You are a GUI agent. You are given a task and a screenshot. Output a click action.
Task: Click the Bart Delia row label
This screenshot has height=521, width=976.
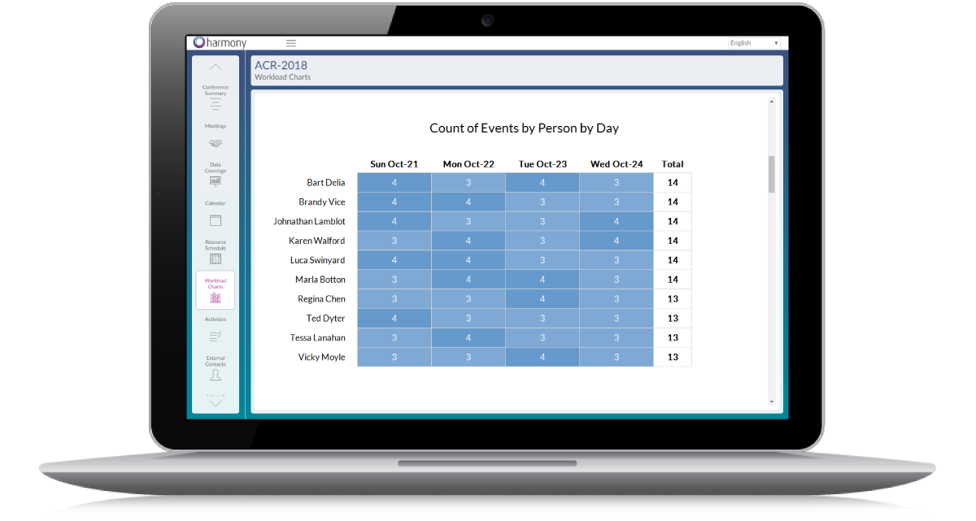point(325,183)
